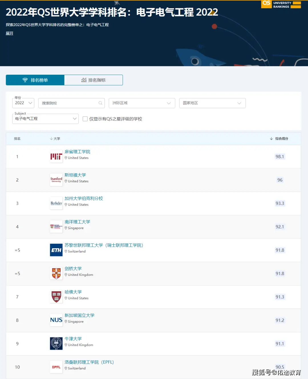Click the 展开 link in header
308x379 pixels.
click(x=10, y=33)
